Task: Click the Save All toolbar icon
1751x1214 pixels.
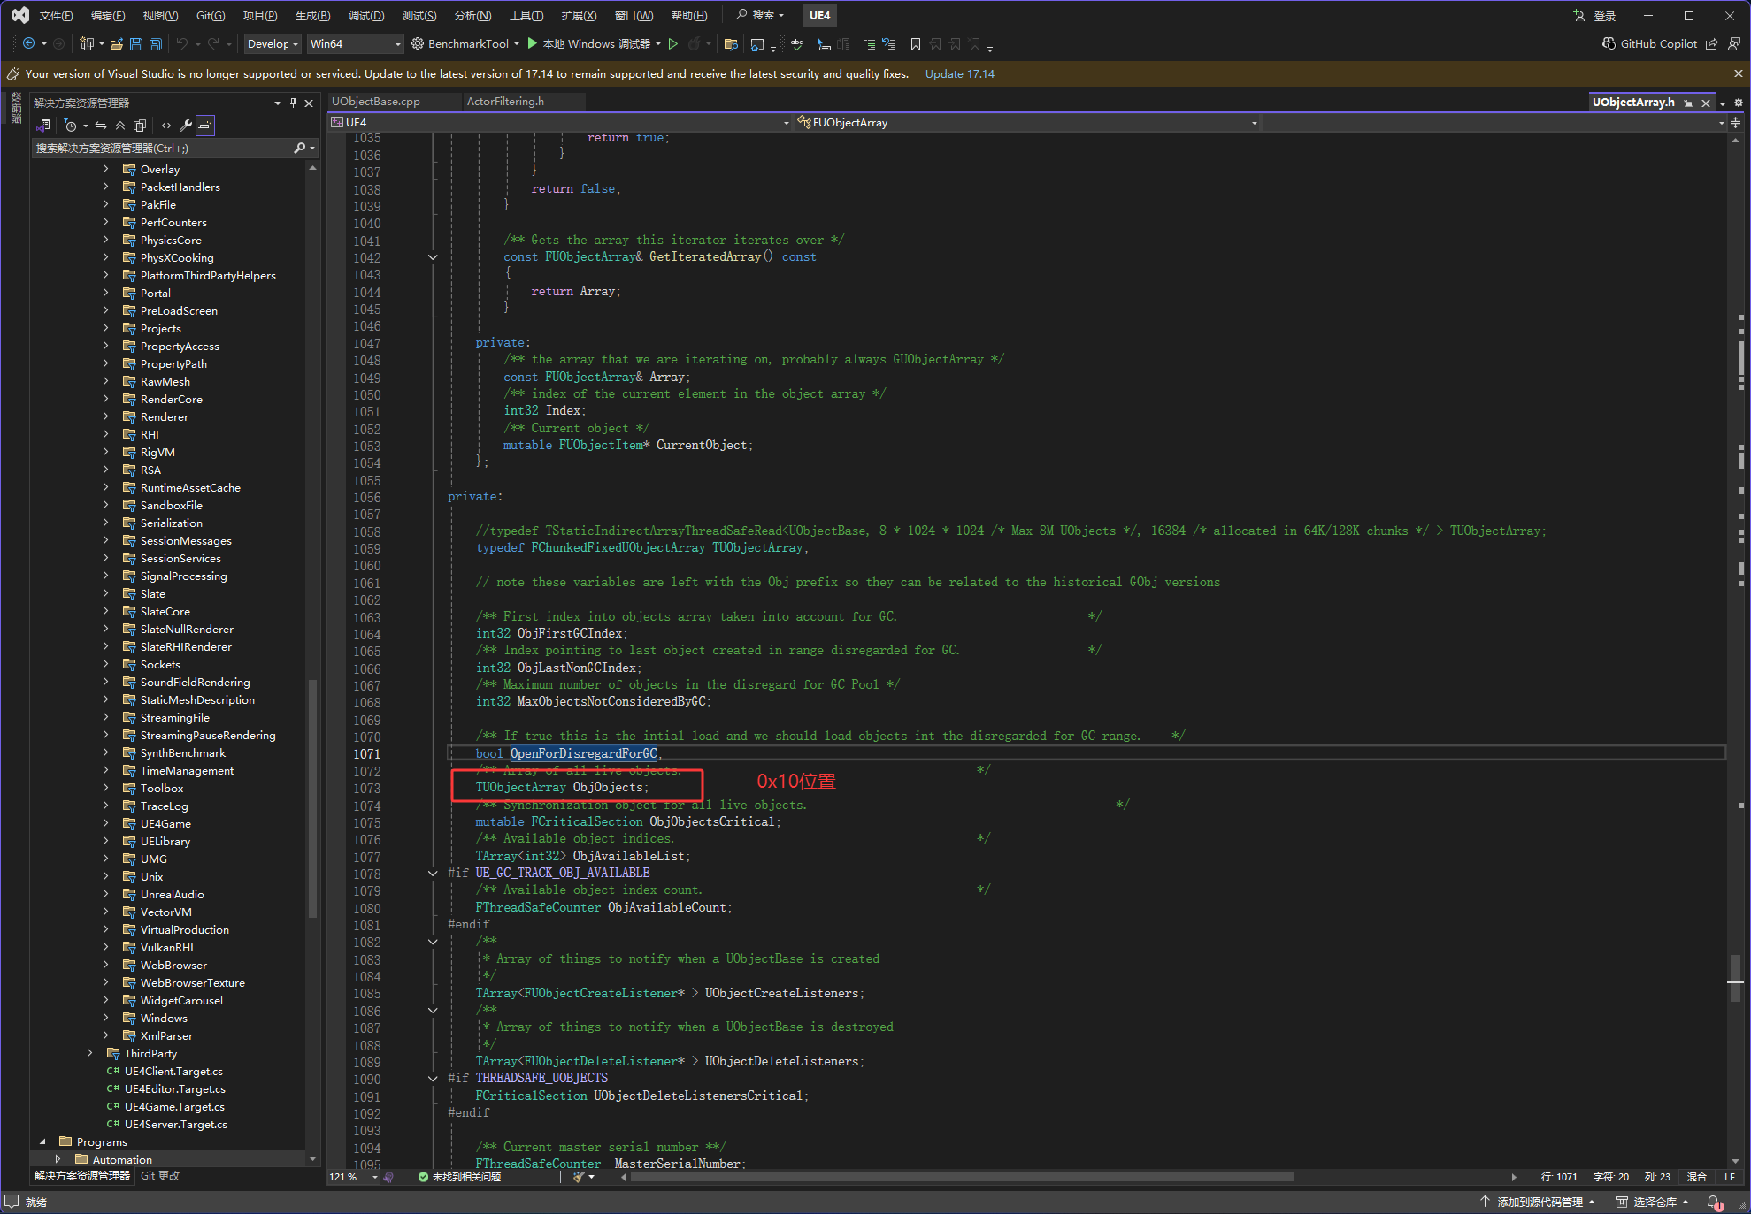Action: click(x=155, y=44)
